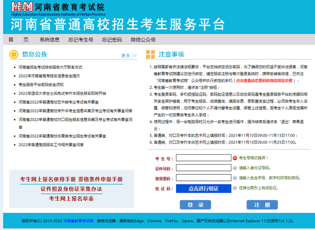Open 证件照及身份证采集办法 link
Viewport: 315px width, 230px height.
71,189
